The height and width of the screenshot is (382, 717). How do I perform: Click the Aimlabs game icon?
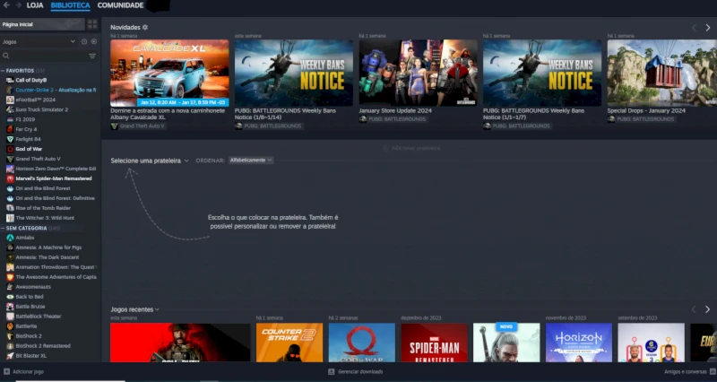pos(10,238)
